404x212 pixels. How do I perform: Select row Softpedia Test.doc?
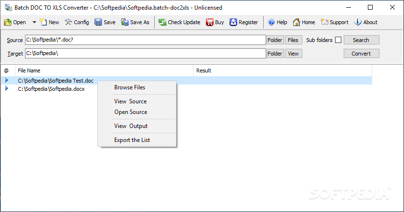point(187,81)
